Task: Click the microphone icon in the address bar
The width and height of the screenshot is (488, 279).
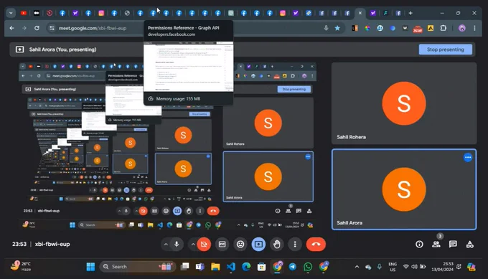Action: [x=326, y=28]
